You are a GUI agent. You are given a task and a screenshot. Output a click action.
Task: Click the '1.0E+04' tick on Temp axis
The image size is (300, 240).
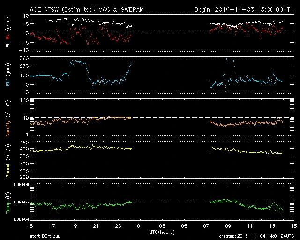(x=21, y=219)
